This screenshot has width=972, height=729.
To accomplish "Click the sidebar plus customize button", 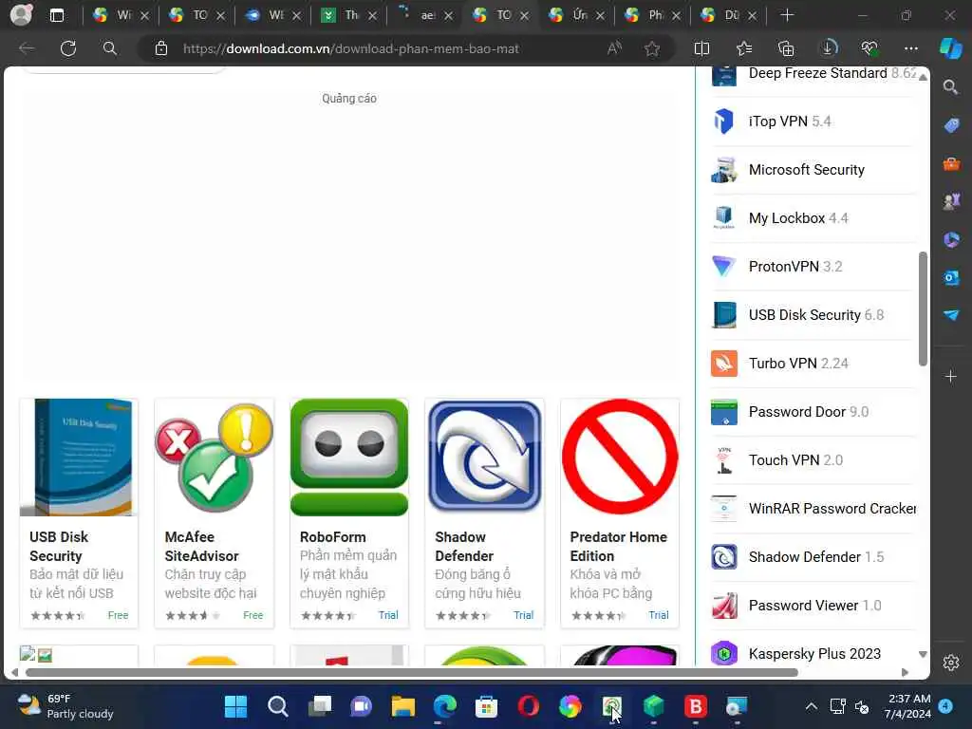I will (x=951, y=376).
